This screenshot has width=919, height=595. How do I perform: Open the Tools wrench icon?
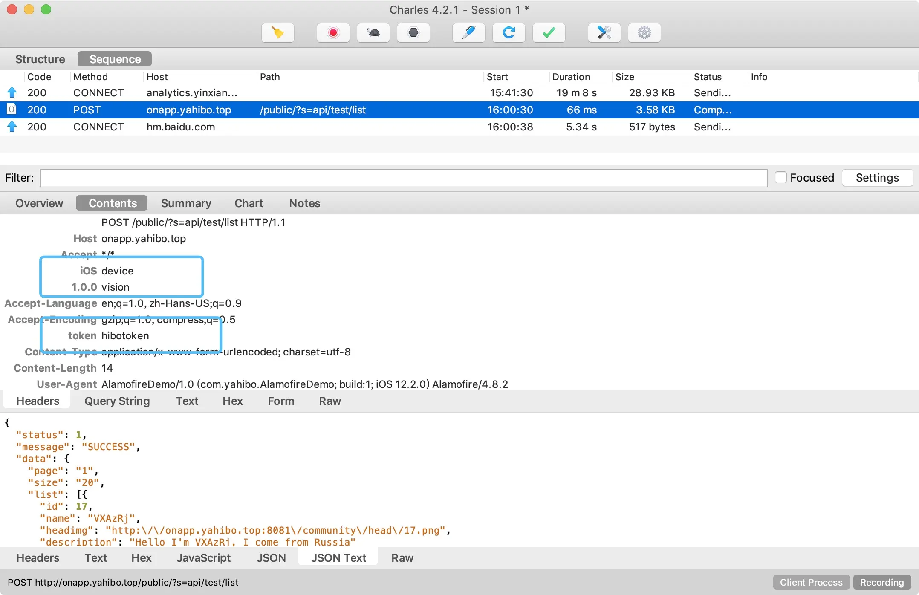click(604, 33)
